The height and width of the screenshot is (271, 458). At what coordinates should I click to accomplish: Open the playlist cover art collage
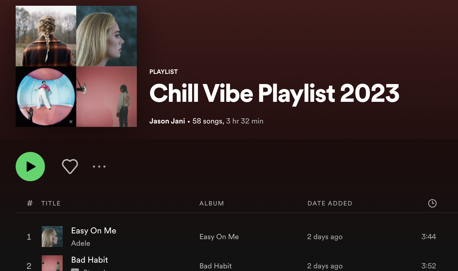click(x=76, y=66)
